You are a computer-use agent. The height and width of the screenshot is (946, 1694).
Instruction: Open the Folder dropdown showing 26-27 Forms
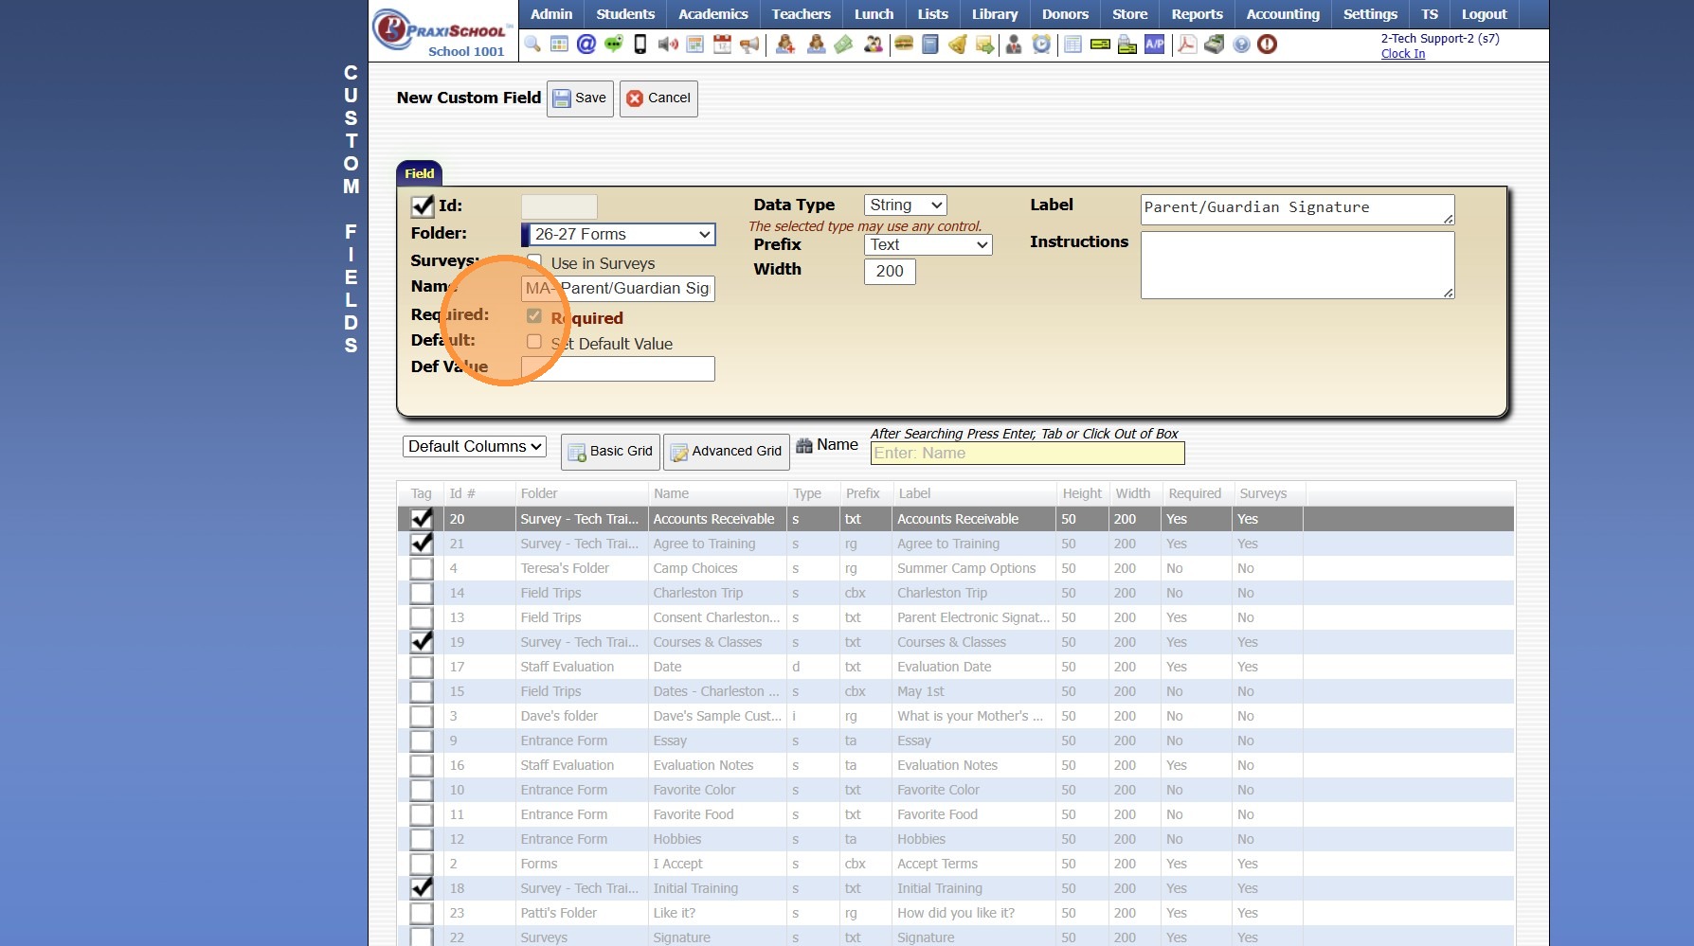coord(621,235)
